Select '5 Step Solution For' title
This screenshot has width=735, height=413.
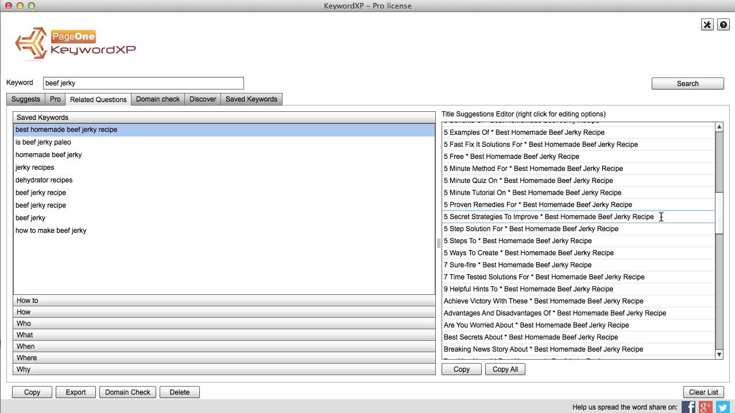[x=578, y=229]
